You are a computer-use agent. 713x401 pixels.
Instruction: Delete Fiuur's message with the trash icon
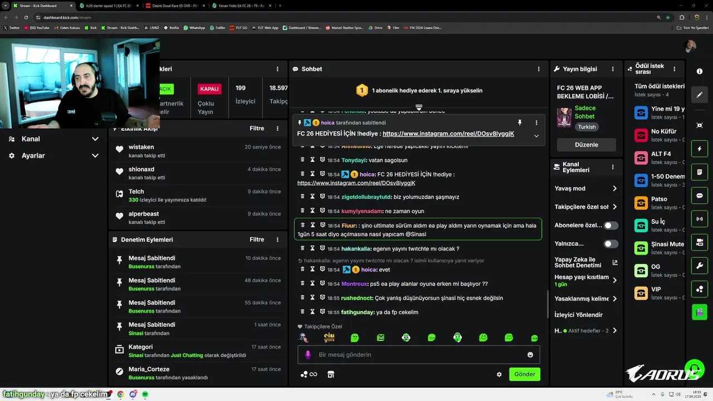(x=302, y=225)
